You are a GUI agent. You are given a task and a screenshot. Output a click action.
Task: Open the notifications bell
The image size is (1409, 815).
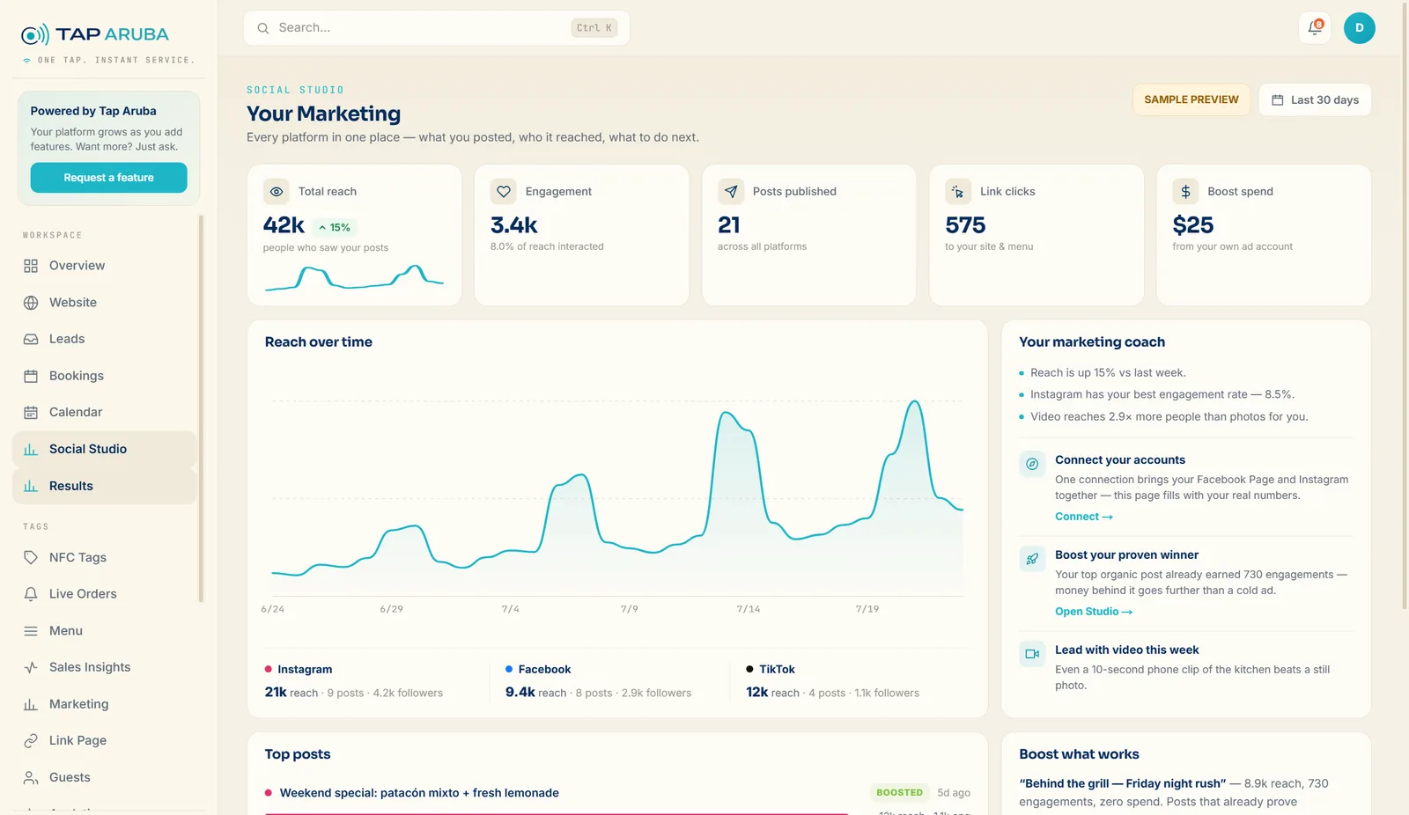(x=1315, y=27)
